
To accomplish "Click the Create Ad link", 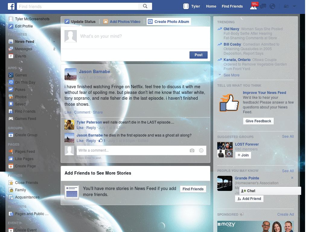I will tap(285, 214).
